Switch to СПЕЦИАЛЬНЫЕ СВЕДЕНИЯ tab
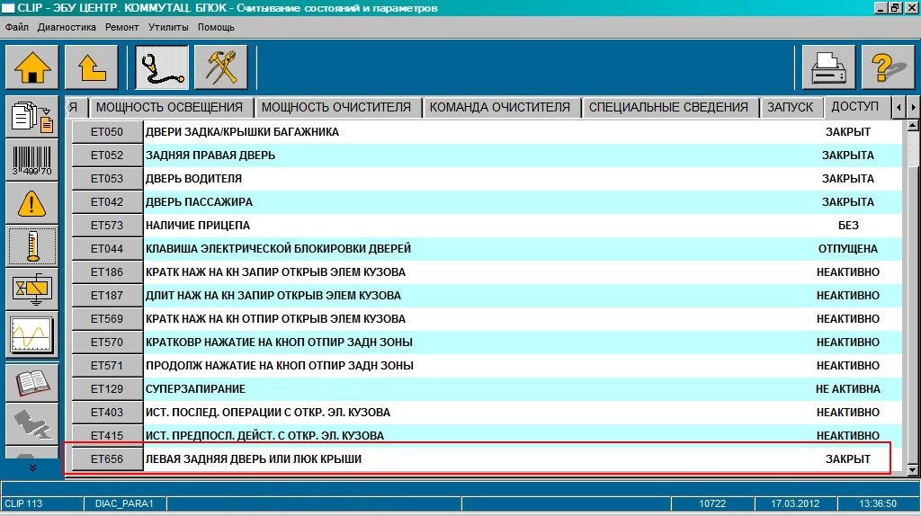The width and height of the screenshot is (921, 516). point(667,107)
